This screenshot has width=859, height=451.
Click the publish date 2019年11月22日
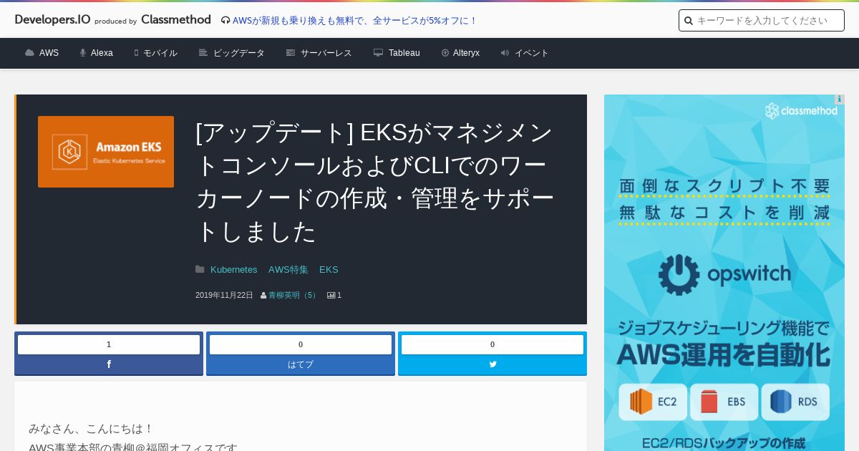tap(224, 295)
